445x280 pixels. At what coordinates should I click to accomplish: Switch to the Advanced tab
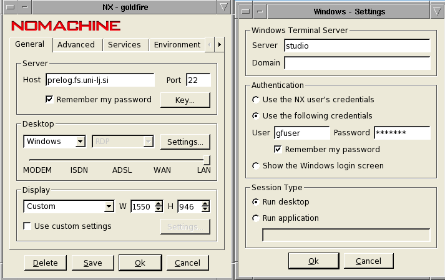(76, 45)
